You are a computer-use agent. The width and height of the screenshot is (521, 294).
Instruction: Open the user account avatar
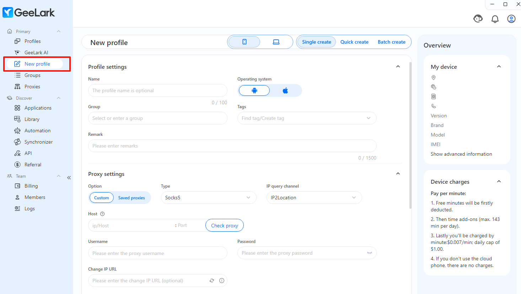511,19
